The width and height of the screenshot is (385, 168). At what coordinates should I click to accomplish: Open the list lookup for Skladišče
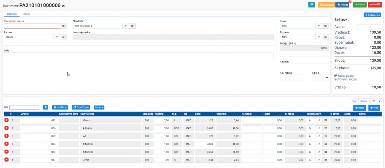click(132, 26)
